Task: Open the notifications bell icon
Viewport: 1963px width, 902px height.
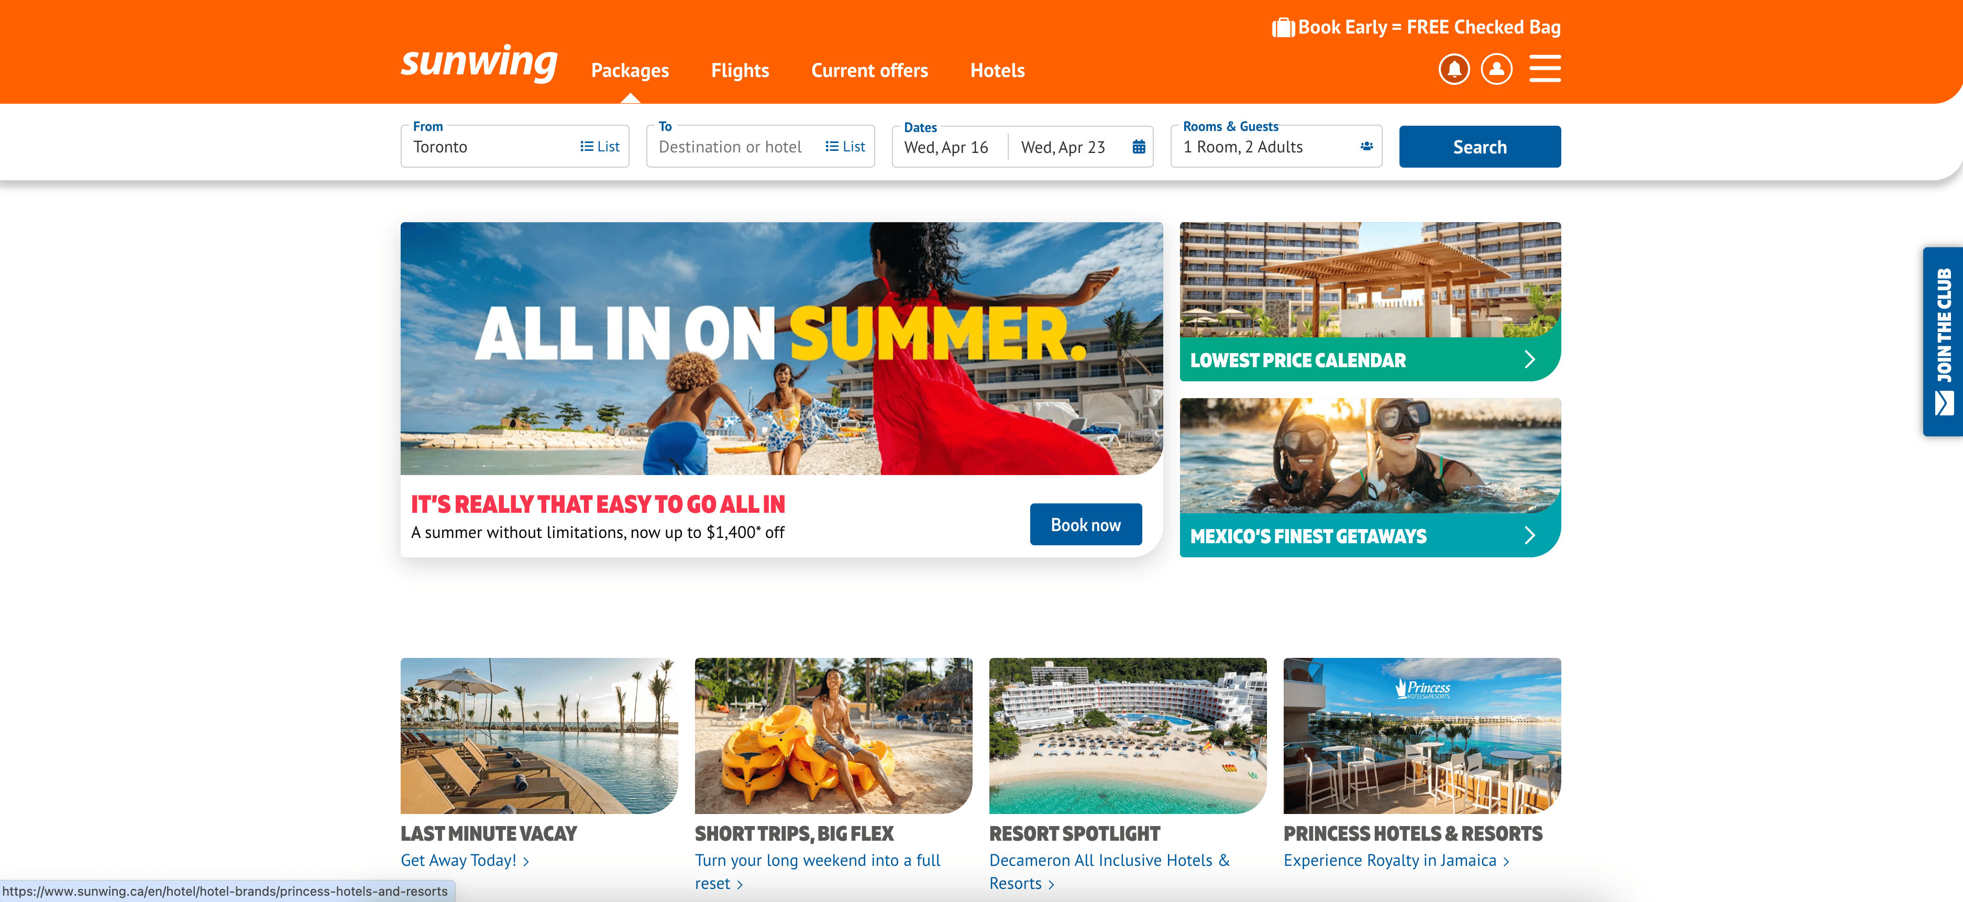Action: coord(1453,69)
